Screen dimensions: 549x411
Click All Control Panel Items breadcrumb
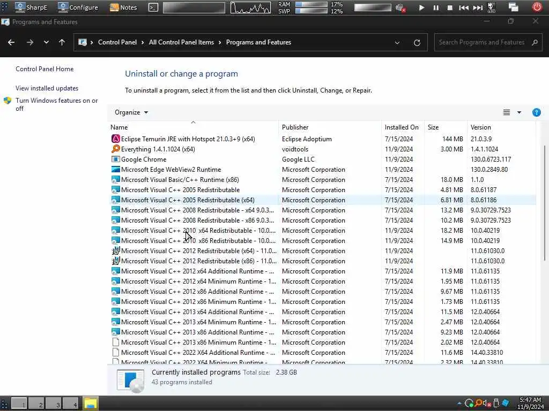[181, 42]
